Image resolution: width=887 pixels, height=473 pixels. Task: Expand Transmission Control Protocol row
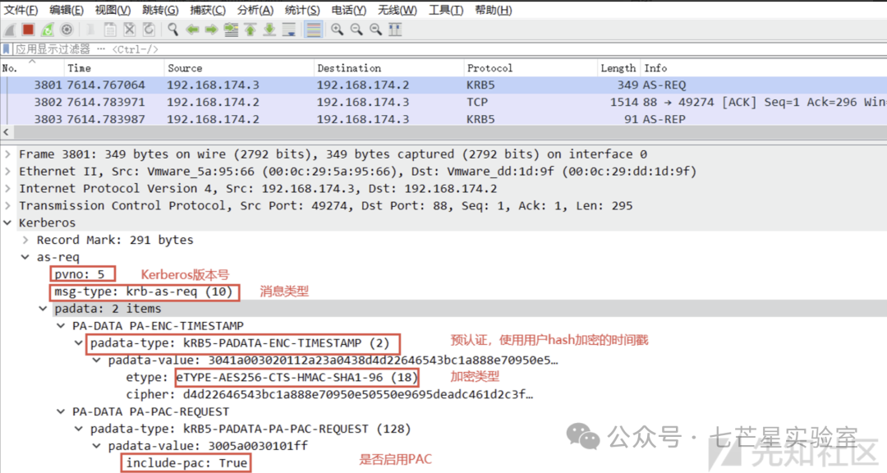[7, 205]
